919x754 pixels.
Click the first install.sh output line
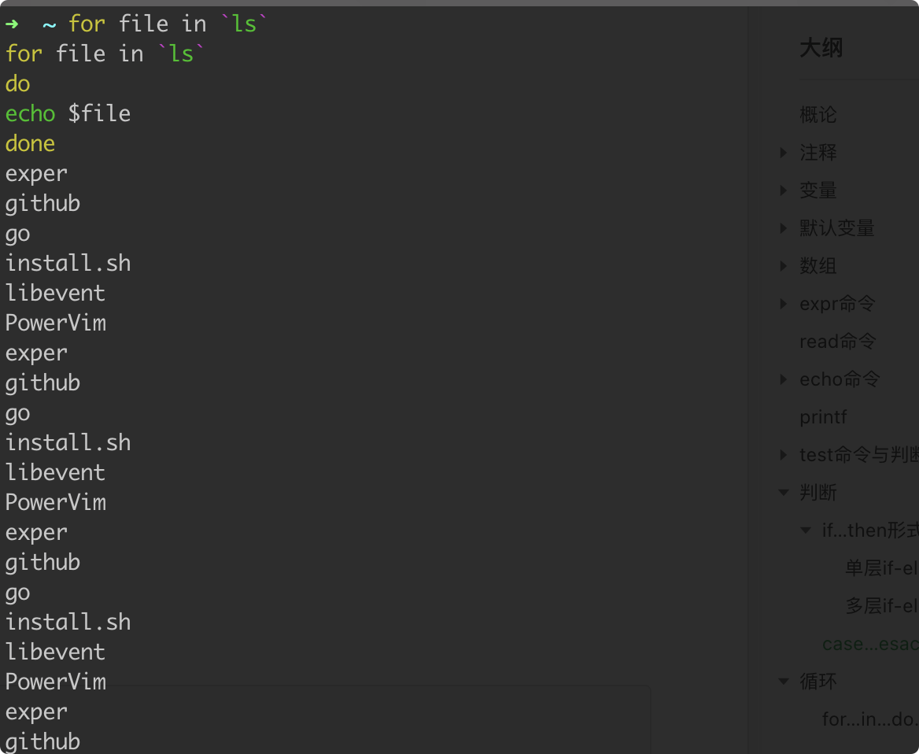click(x=68, y=263)
